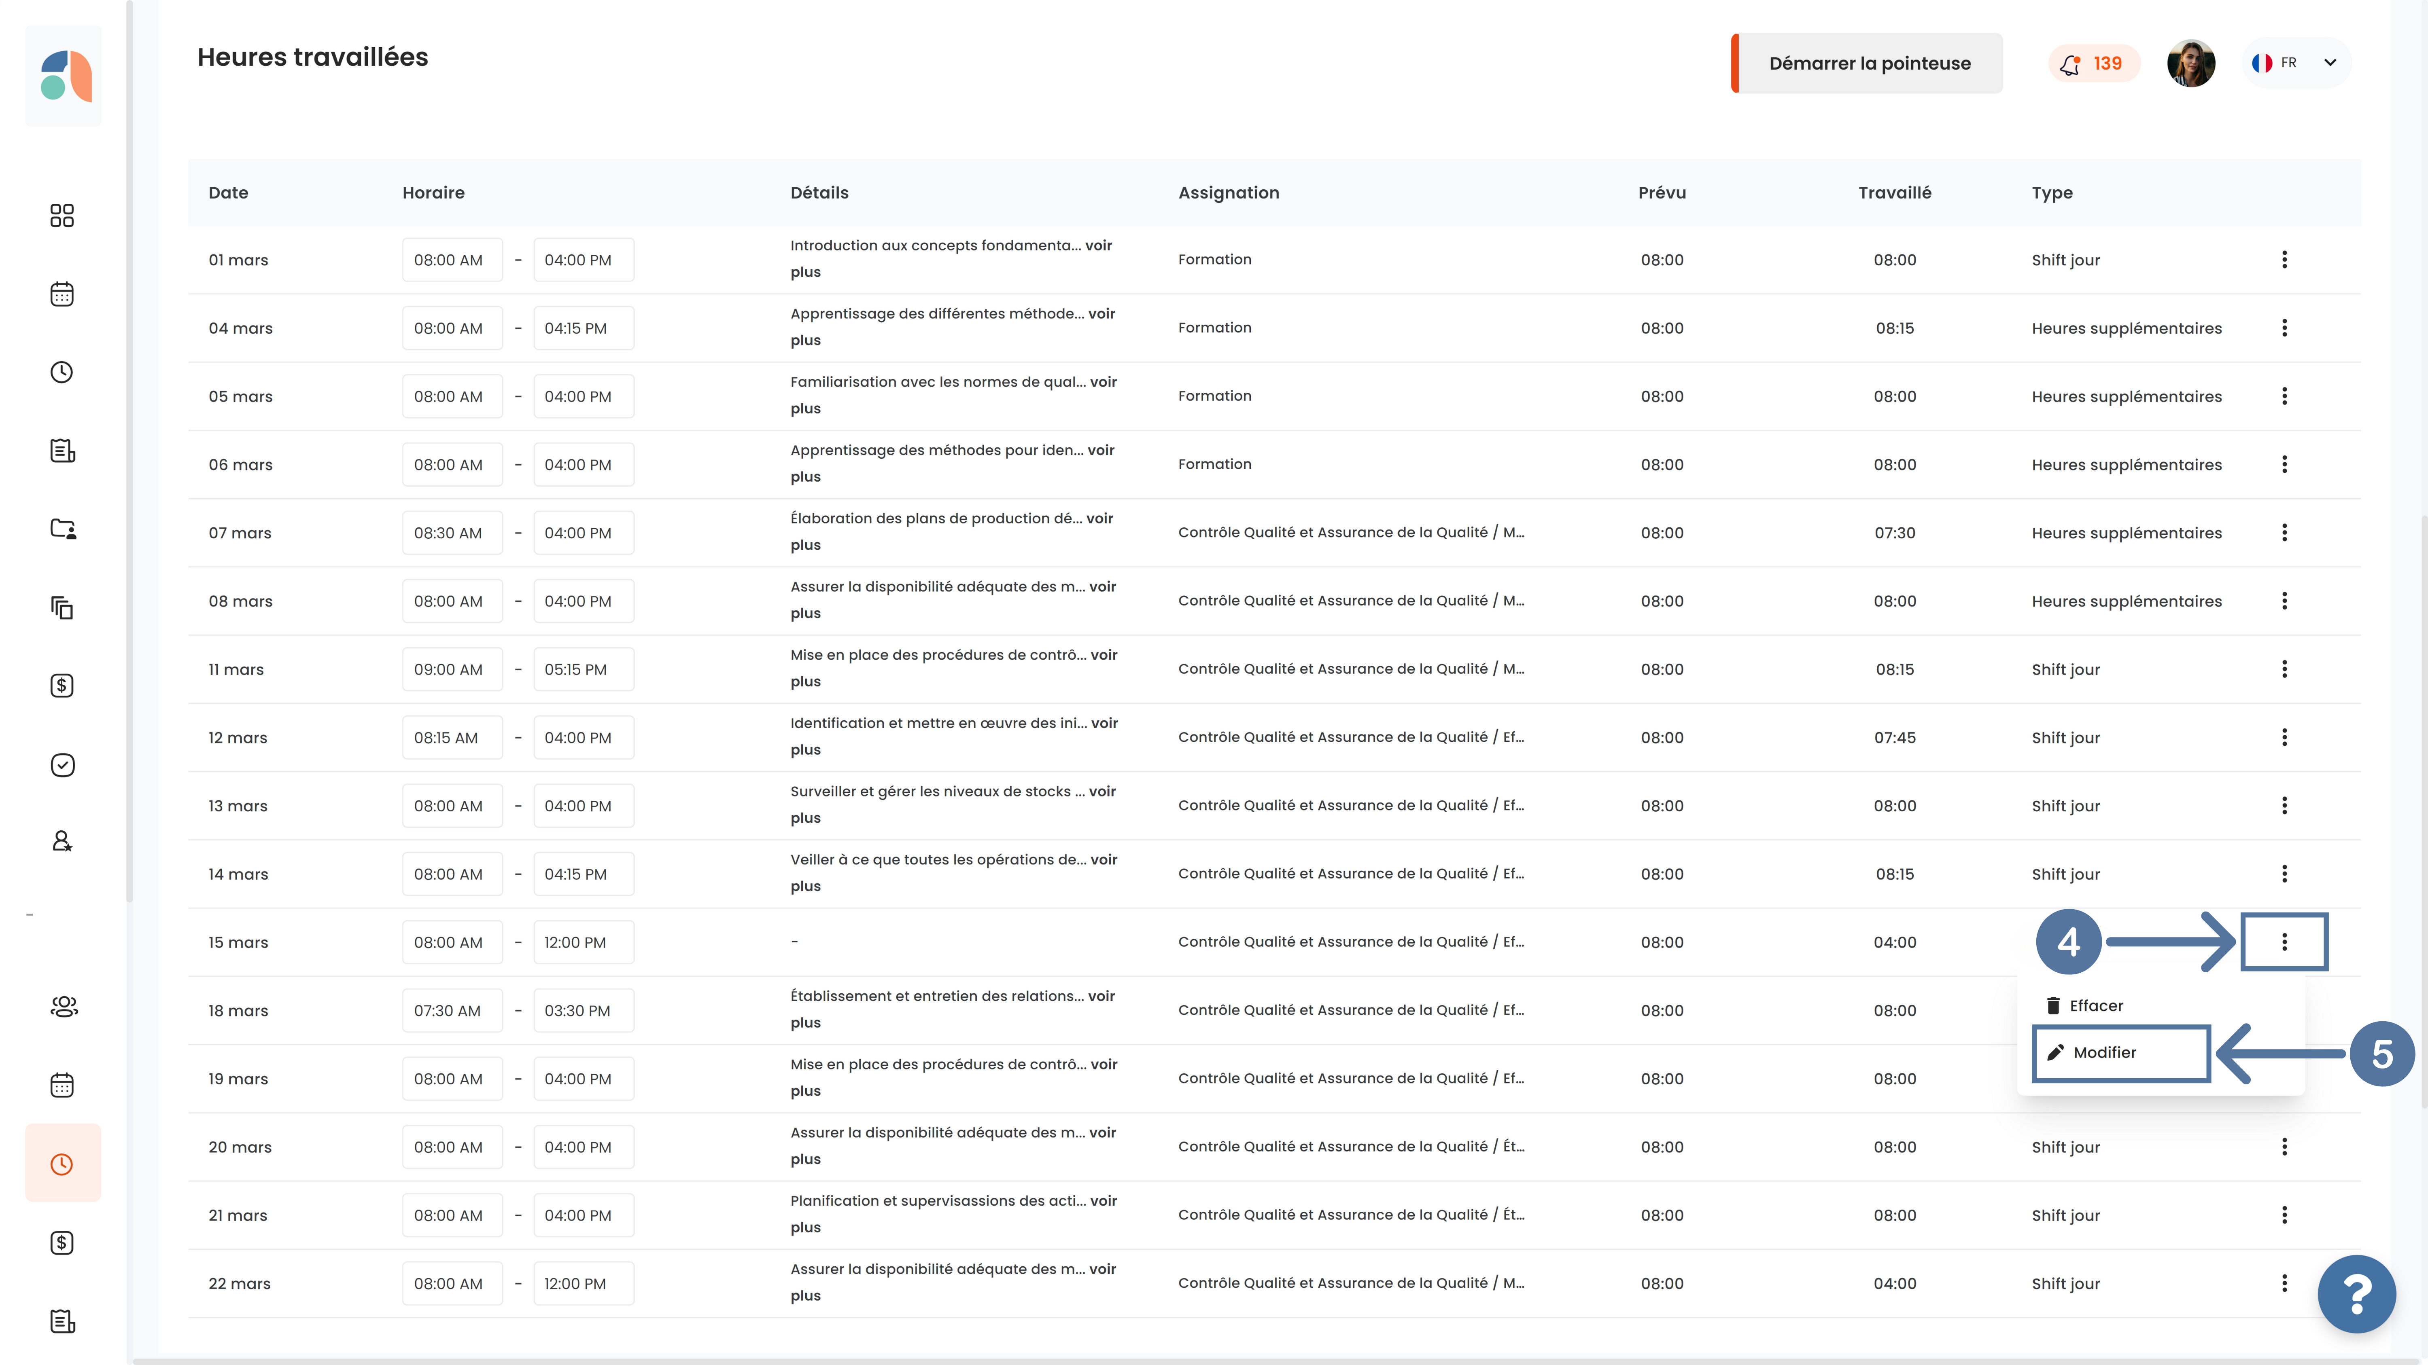Edit end time 04:15 PM on 04 mars

click(x=584, y=328)
